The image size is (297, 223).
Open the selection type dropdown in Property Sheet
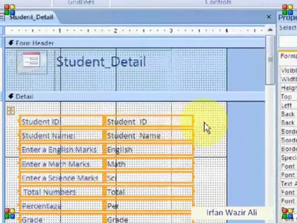coord(288,41)
